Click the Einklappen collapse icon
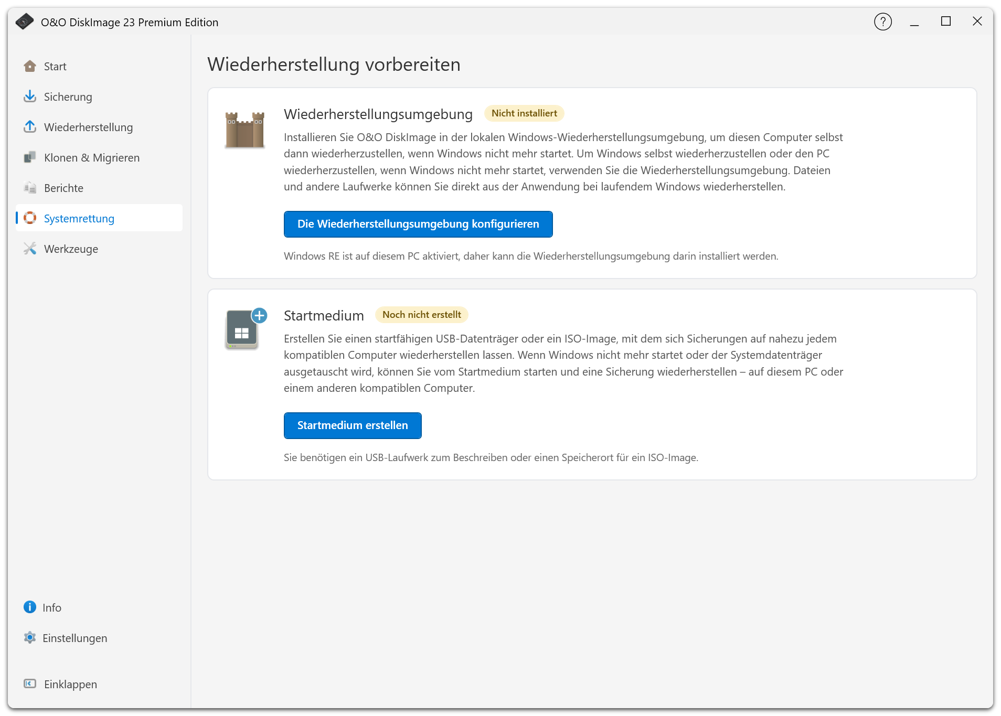Image resolution: width=1001 pixels, height=716 pixels. [x=30, y=683]
